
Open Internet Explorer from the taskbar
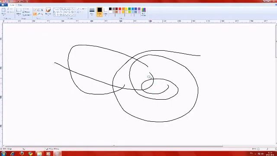click(13, 153)
